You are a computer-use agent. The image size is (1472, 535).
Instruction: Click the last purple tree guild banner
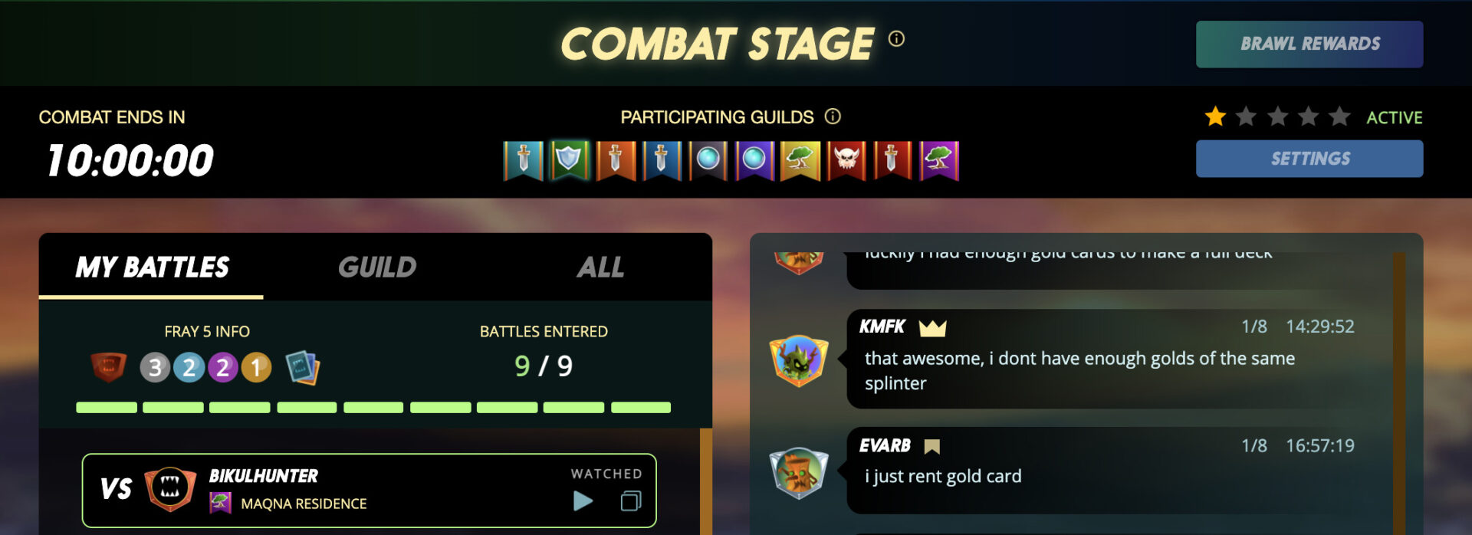click(x=939, y=160)
